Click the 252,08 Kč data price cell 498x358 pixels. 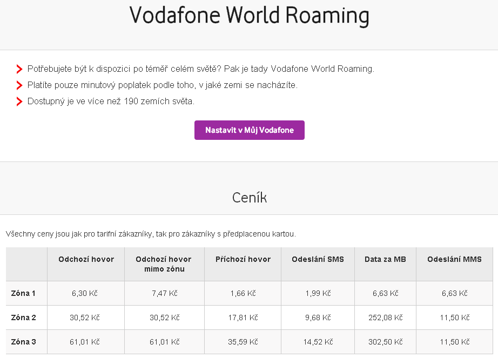tap(386, 318)
